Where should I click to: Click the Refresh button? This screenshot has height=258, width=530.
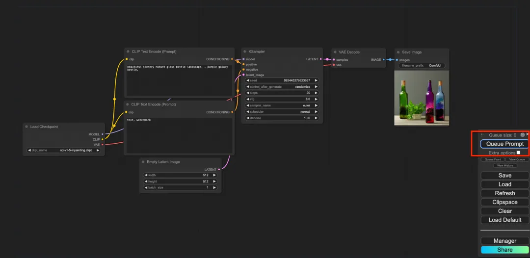point(504,193)
